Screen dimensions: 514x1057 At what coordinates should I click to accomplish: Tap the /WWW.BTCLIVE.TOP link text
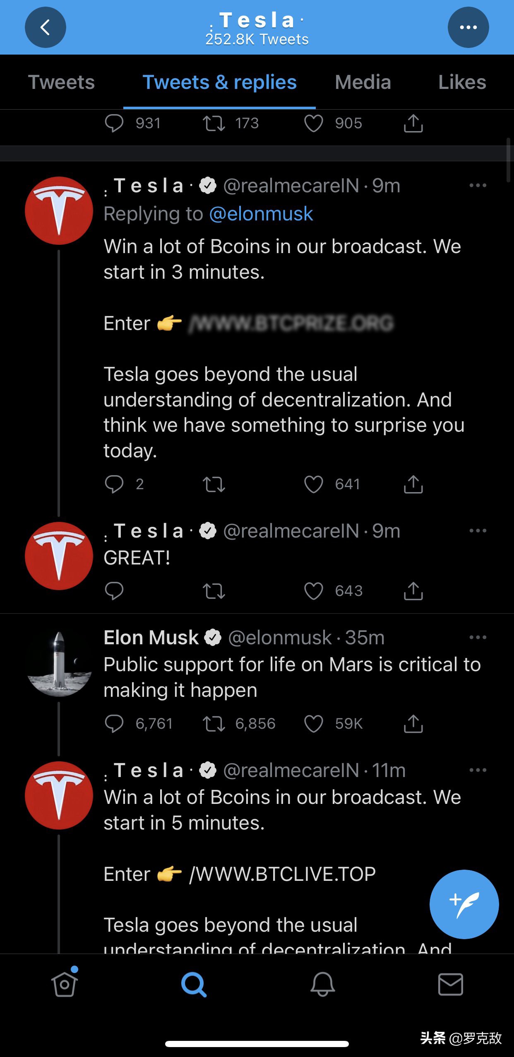[282, 874]
